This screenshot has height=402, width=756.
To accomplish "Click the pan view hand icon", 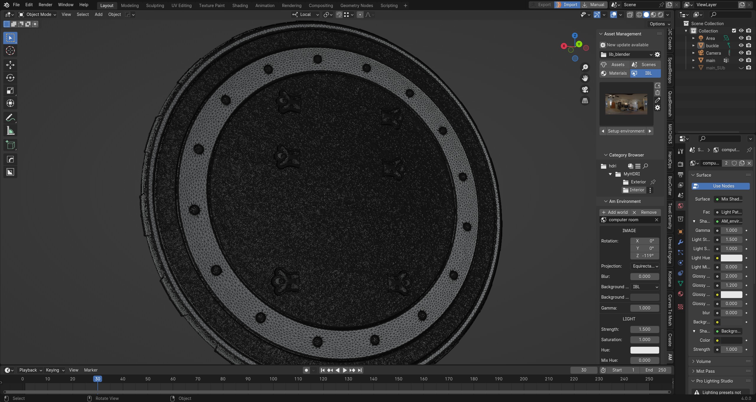I will (x=585, y=78).
